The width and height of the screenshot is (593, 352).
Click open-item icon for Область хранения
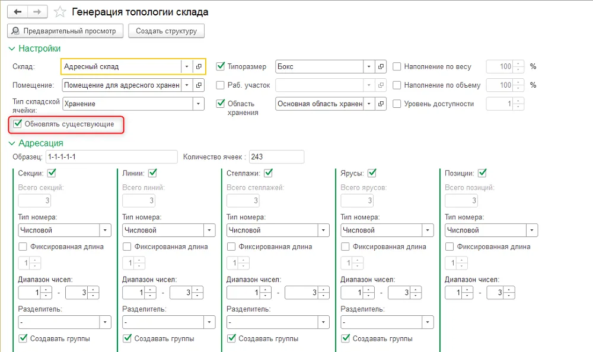381,104
